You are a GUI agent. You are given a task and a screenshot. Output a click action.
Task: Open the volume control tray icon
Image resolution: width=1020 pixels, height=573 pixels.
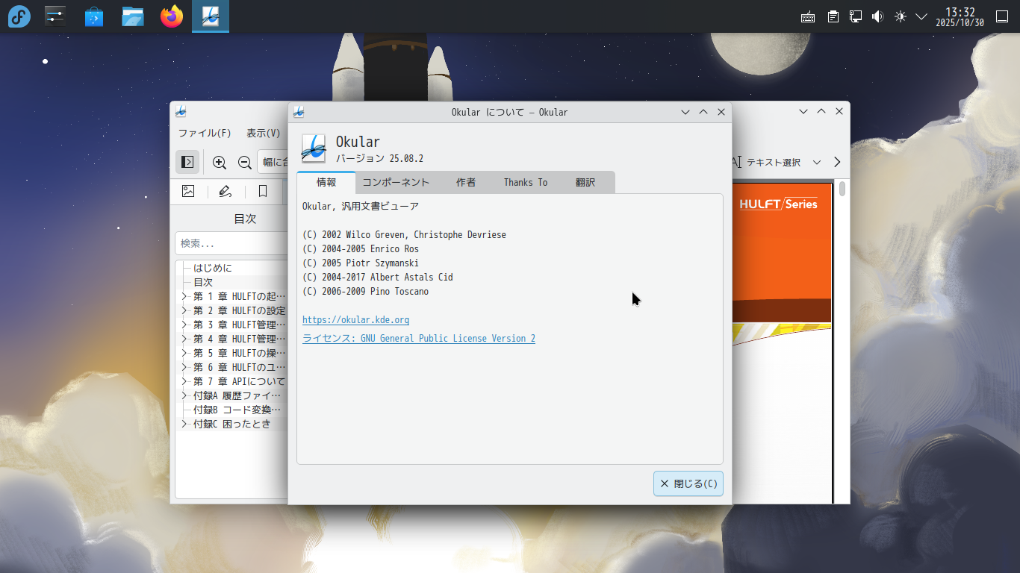[x=878, y=16]
